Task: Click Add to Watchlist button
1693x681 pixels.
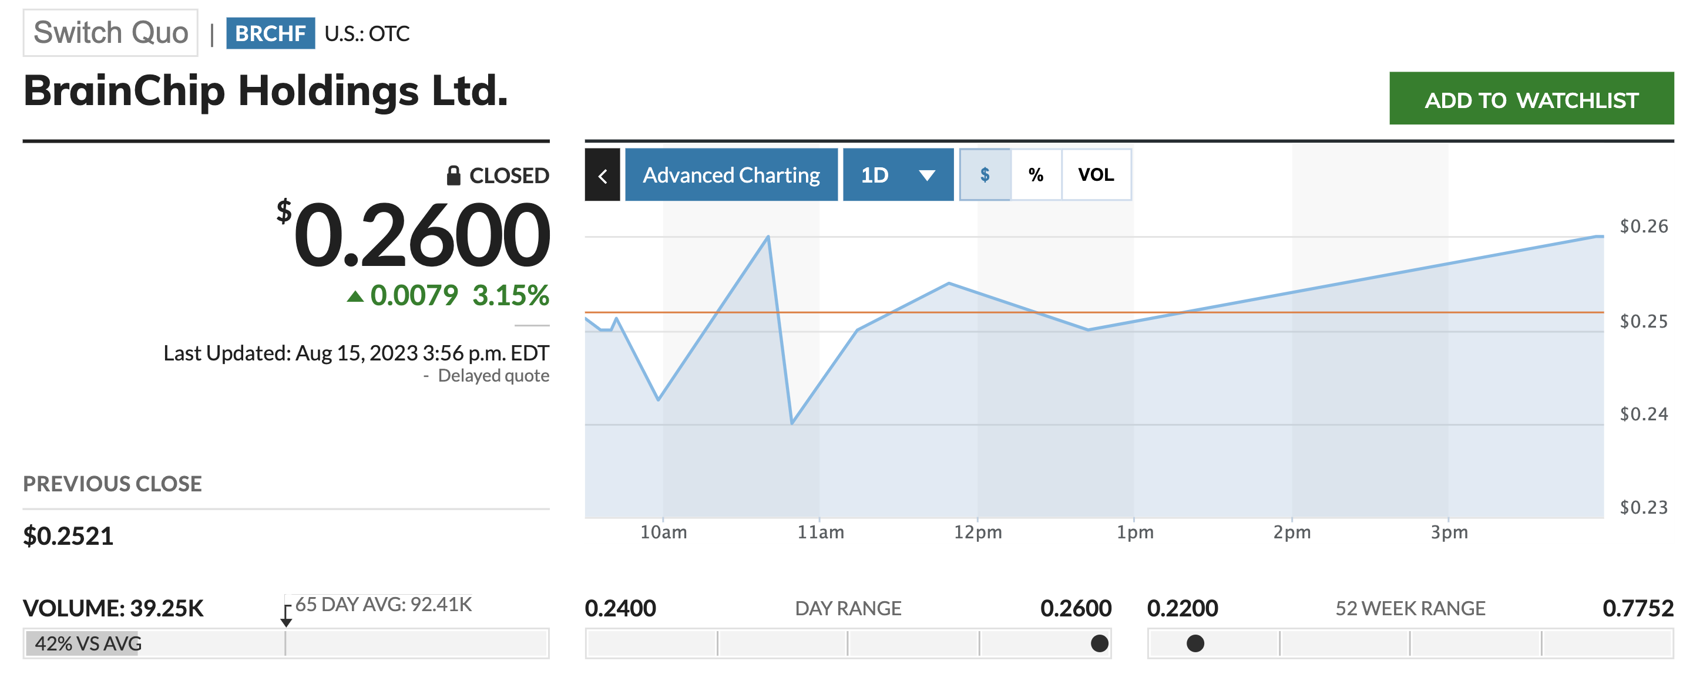Action: point(1531,99)
